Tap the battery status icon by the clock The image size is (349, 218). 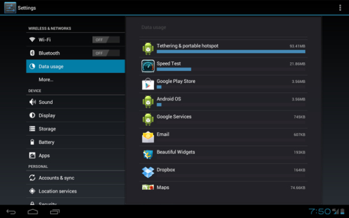coord(342,211)
